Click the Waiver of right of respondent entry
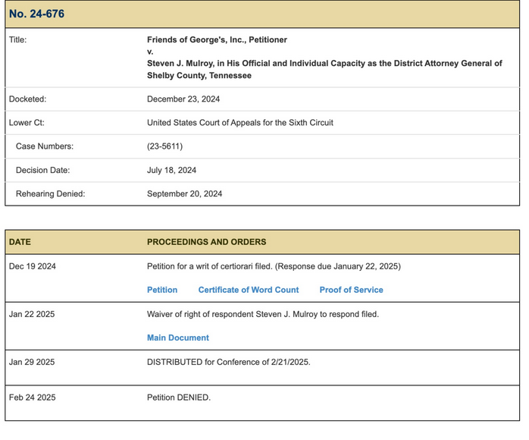This screenshot has height=440, width=529. (263, 314)
